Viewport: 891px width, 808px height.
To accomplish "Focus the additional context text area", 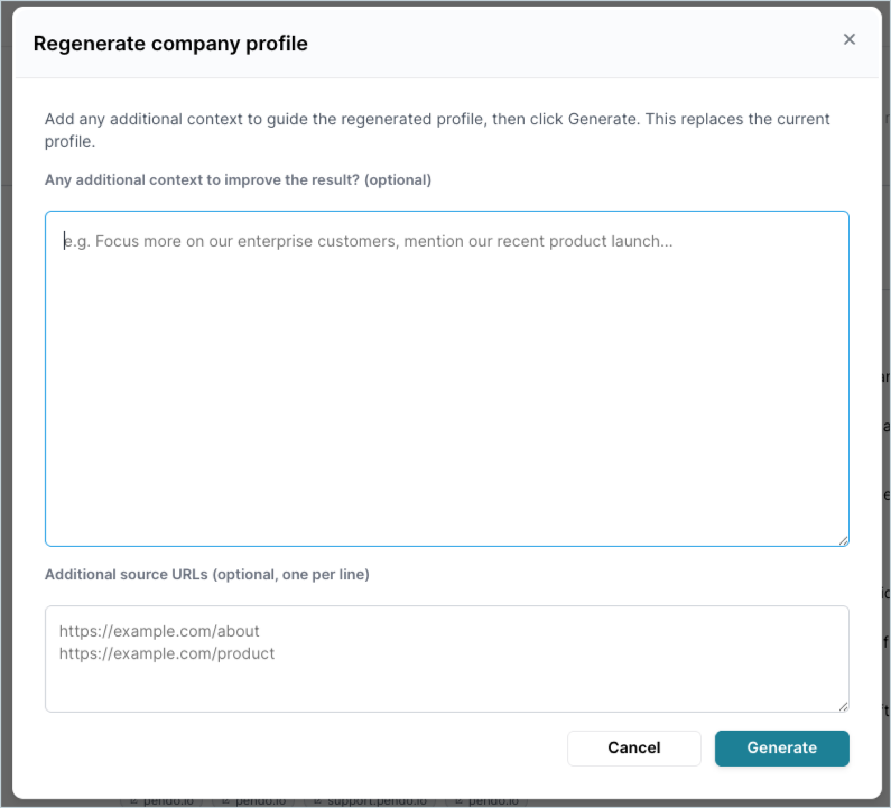I will point(447,379).
